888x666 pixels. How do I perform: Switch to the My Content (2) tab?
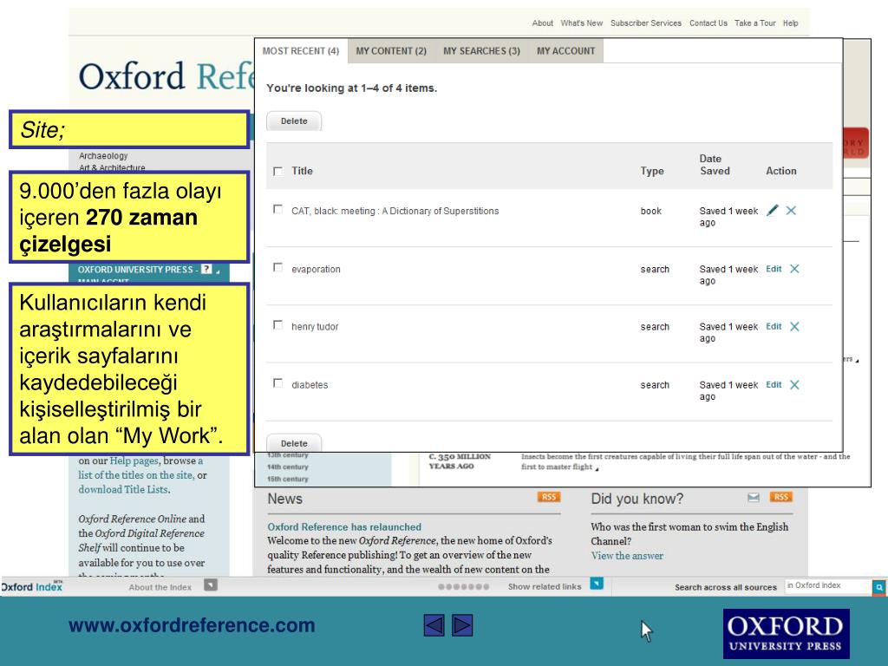pos(391,51)
